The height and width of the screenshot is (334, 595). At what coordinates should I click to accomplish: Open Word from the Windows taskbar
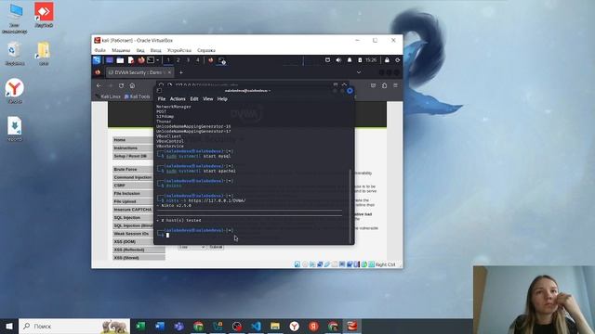pos(160,326)
